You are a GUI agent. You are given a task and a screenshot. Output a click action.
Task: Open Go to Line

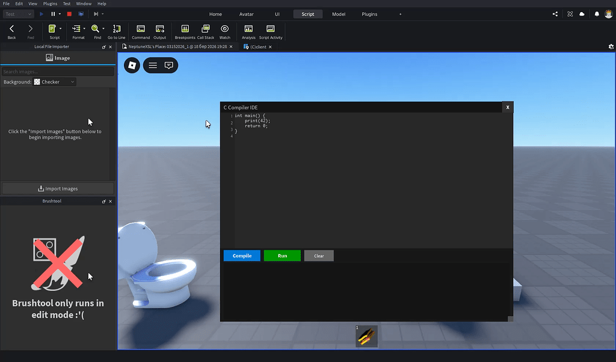[x=117, y=32]
